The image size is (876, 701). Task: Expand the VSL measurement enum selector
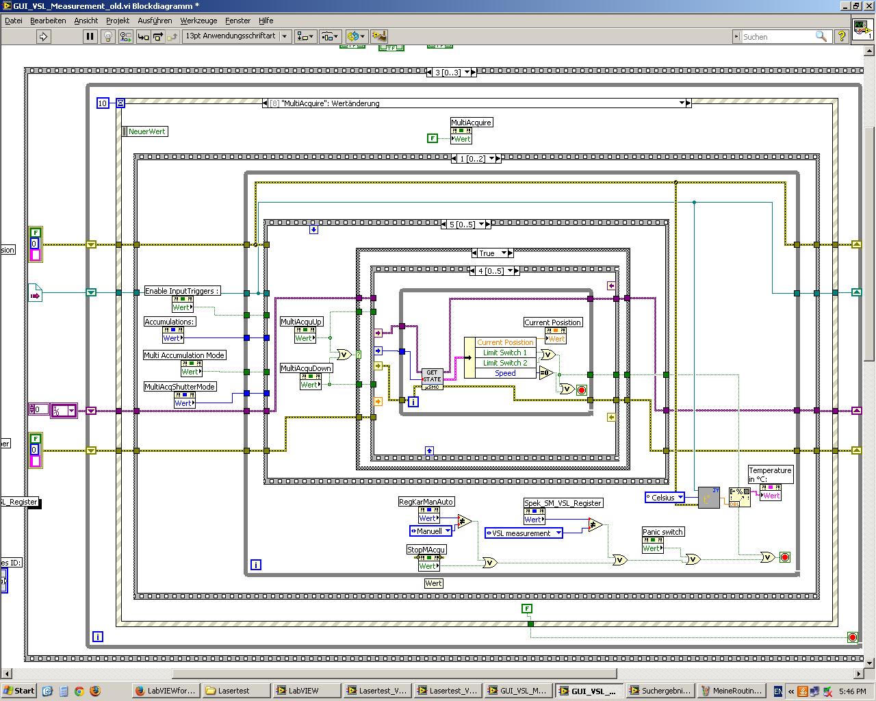558,533
